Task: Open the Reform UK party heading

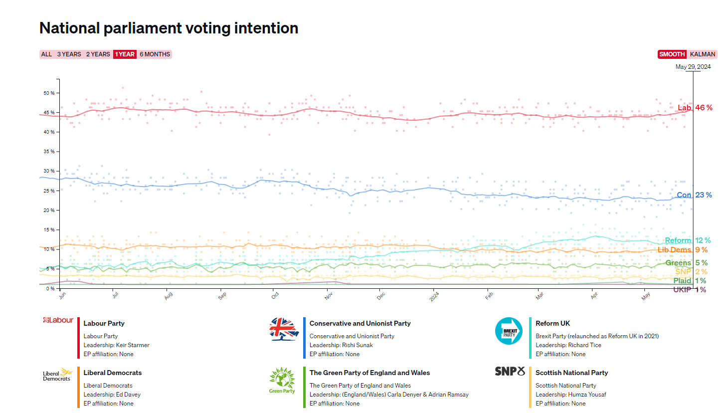Action: click(x=552, y=323)
